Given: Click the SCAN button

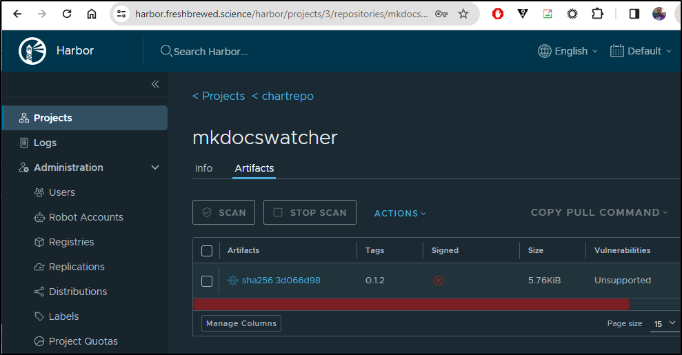Looking at the screenshot, I should click(x=223, y=212).
